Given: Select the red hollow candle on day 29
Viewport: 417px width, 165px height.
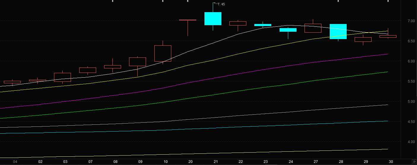Looking at the screenshot, I should [363, 39].
